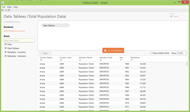Minimize the Tableau Public window
190x112 pixels.
click(x=175, y=3)
